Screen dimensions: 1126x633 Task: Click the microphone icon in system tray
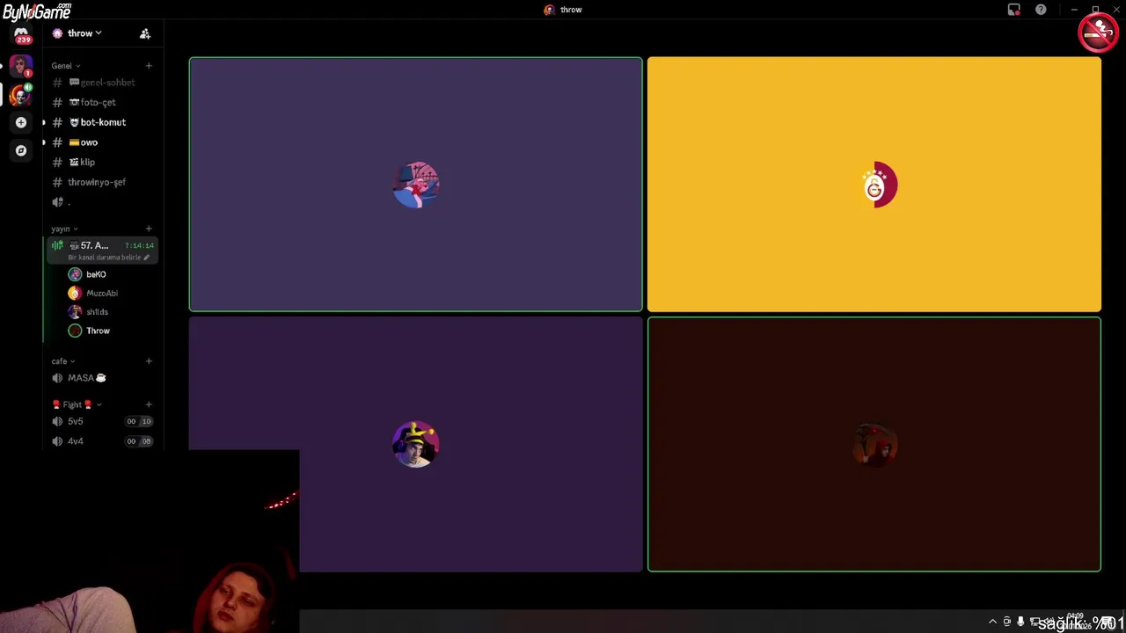click(1020, 622)
